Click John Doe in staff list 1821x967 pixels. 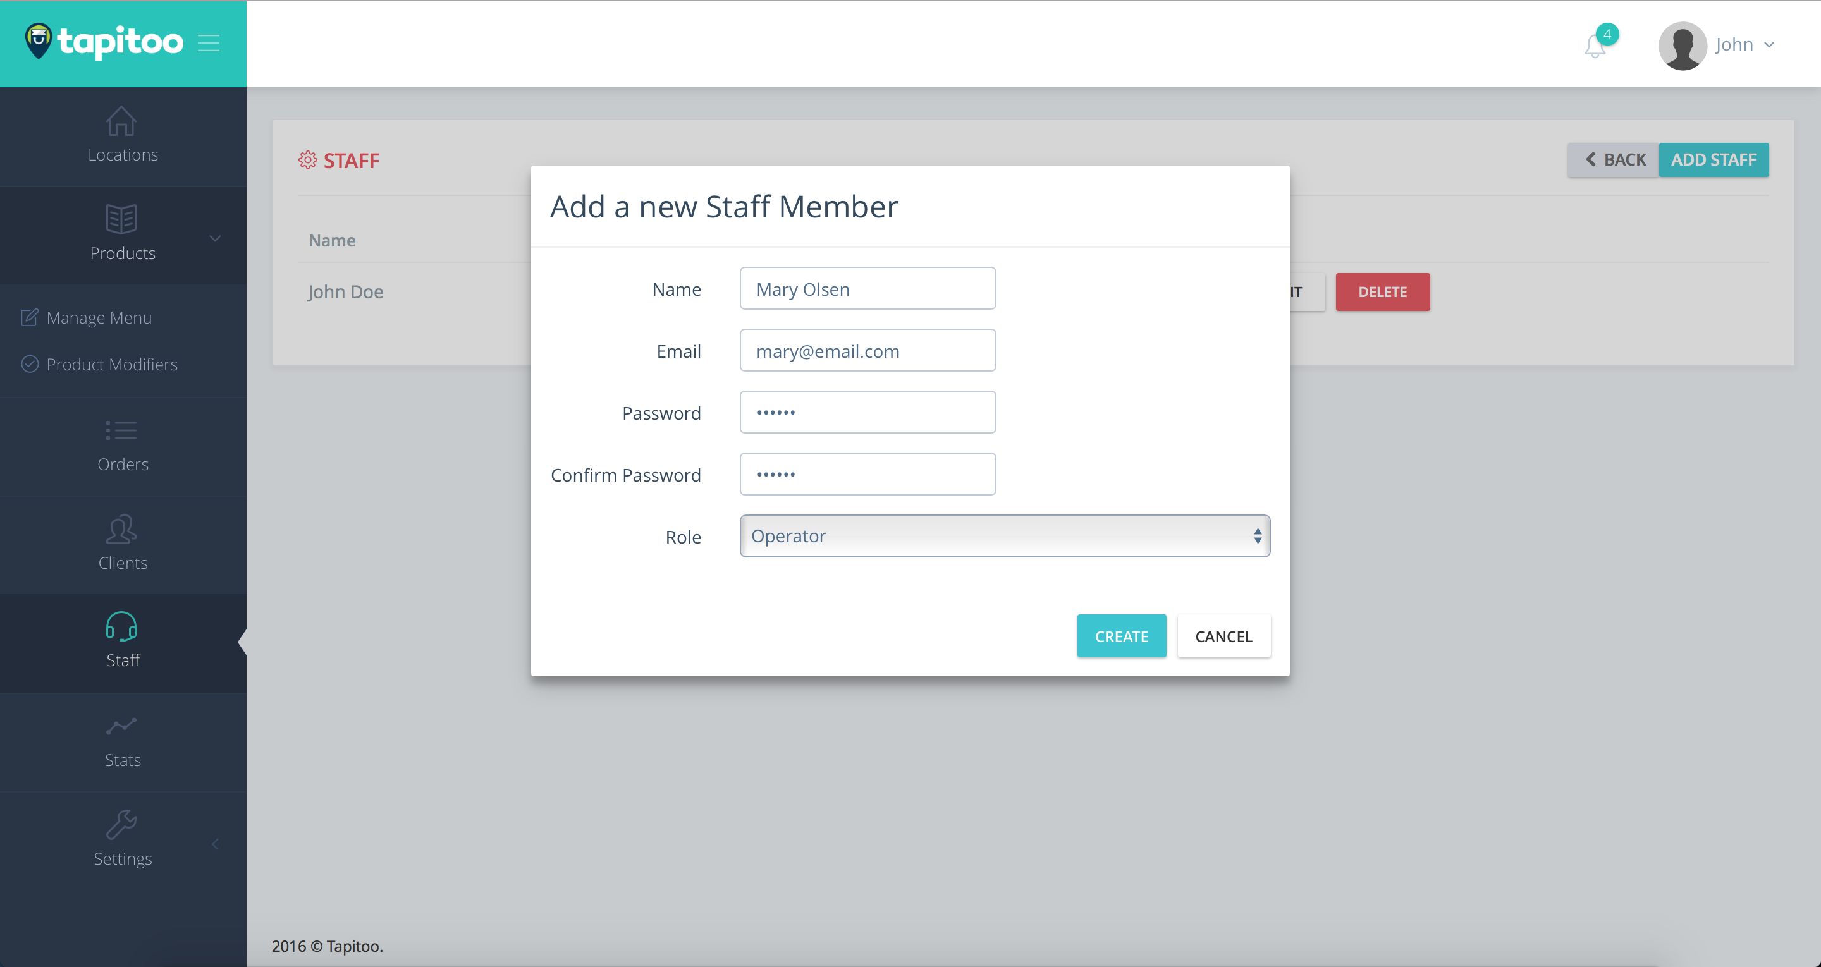(346, 292)
